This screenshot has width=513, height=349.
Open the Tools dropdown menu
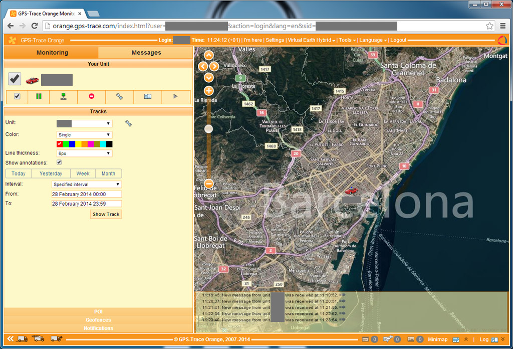(x=347, y=40)
